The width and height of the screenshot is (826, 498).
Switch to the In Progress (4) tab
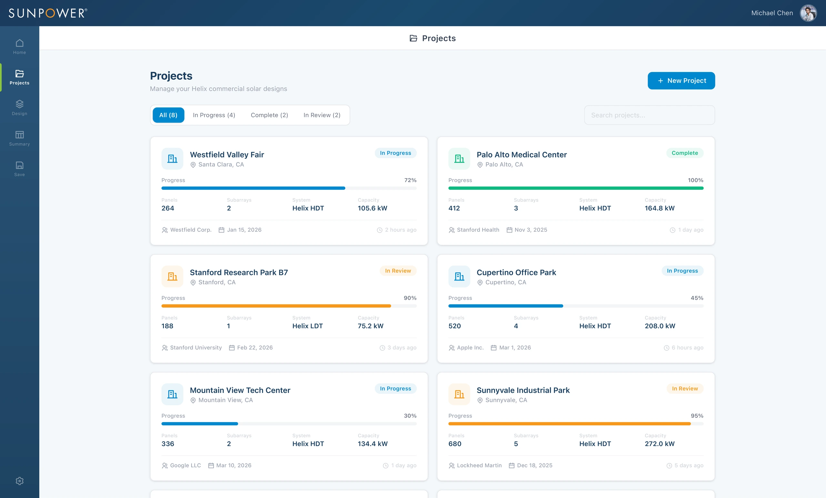click(214, 115)
